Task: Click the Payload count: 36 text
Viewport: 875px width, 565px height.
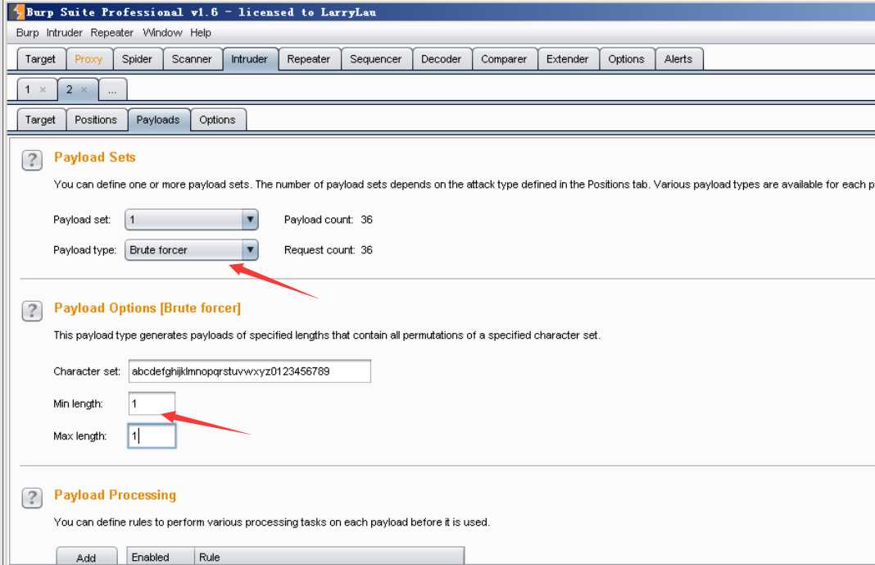Action: pos(328,220)
